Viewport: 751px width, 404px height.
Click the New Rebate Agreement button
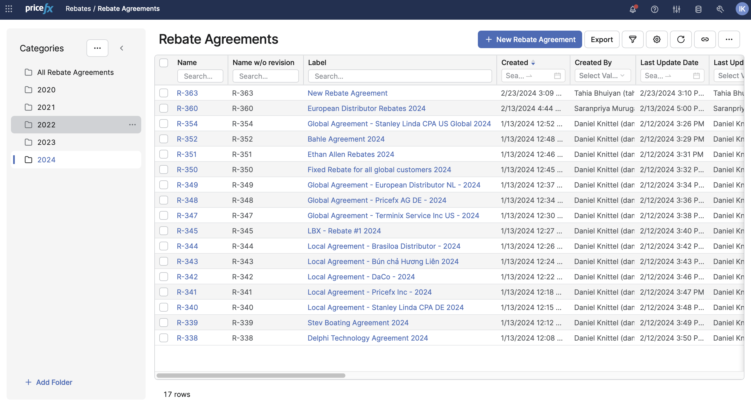click(529, 39)
